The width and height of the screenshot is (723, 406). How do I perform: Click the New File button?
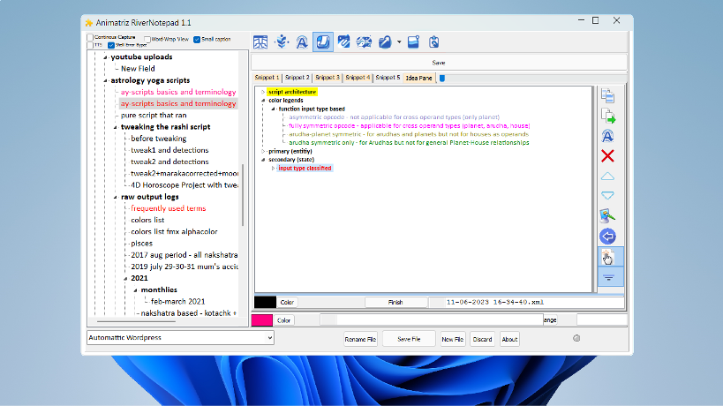pyautogui.click(x=452, y=339)
